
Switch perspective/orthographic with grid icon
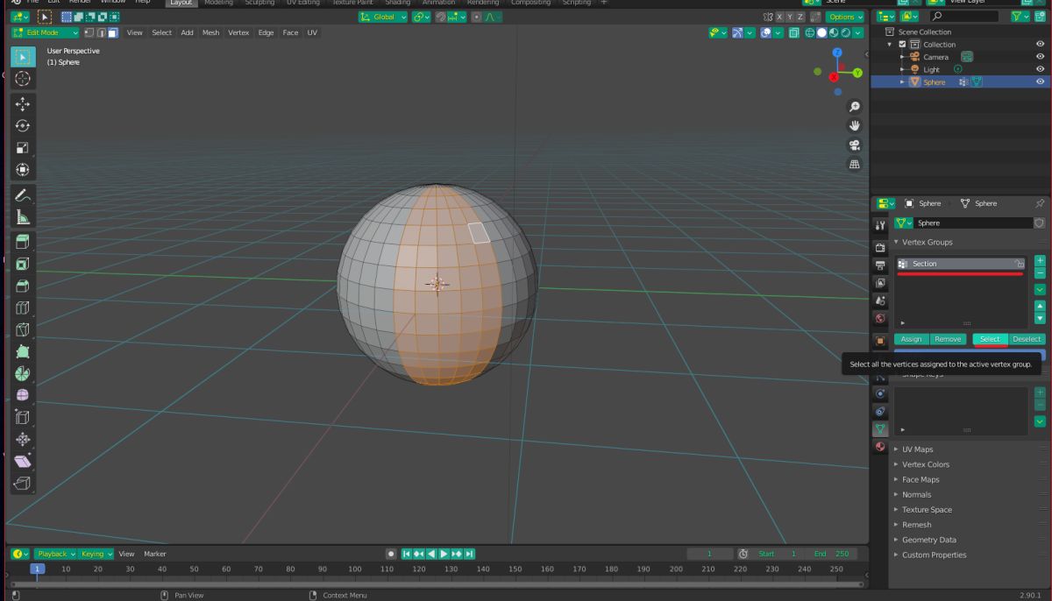854,165
